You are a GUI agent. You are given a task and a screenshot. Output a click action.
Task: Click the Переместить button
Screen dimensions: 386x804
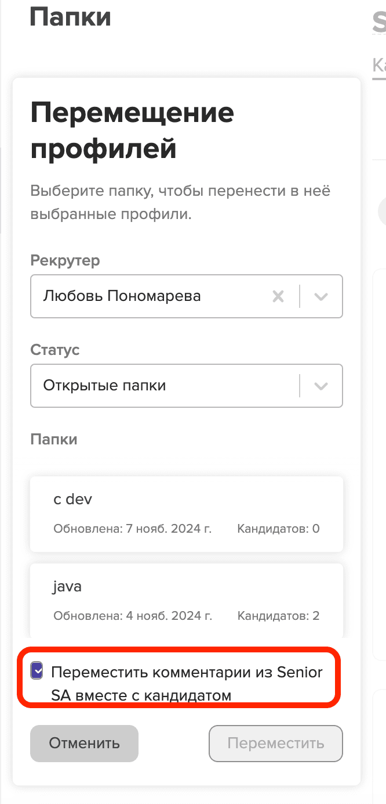point(275,743)
